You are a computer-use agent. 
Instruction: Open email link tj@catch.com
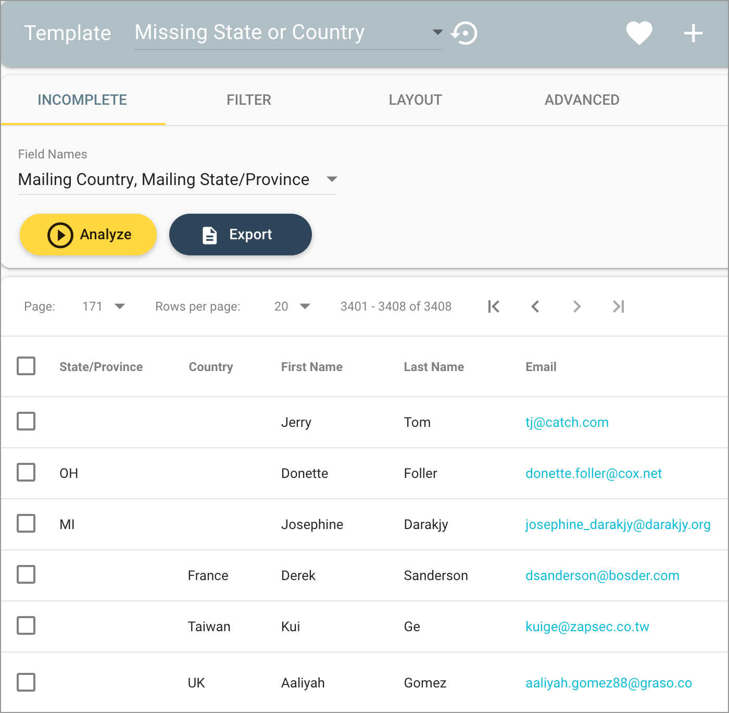point(567,422)
